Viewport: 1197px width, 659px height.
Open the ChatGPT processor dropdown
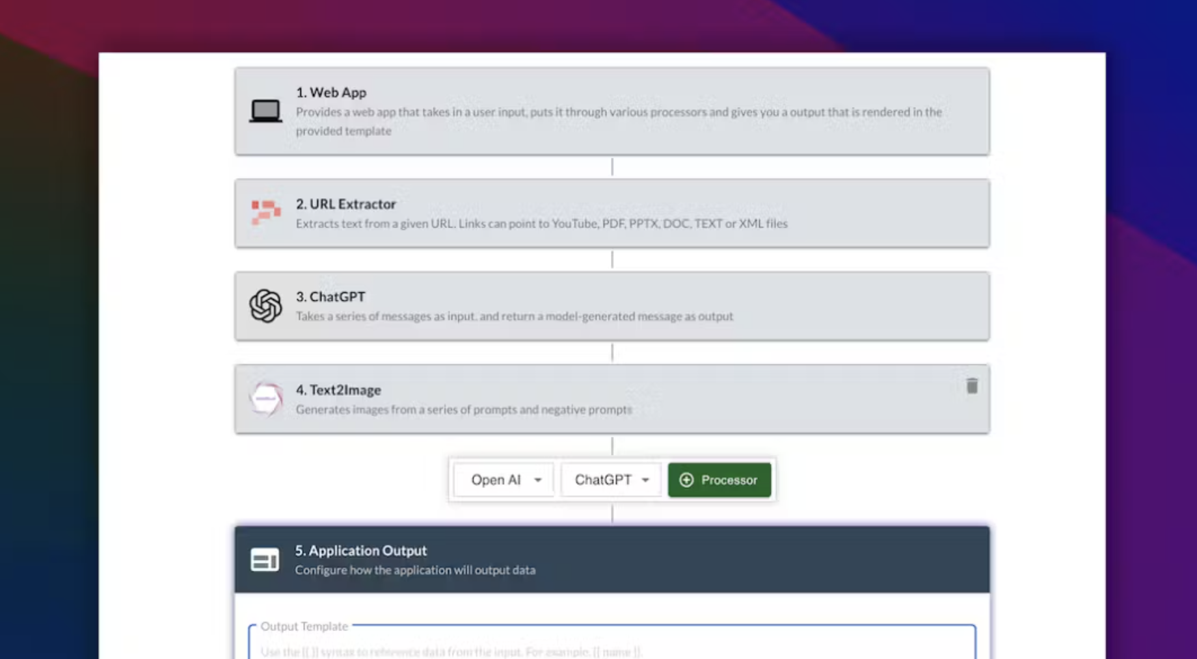pyautogui.click(x=611, y=480)
